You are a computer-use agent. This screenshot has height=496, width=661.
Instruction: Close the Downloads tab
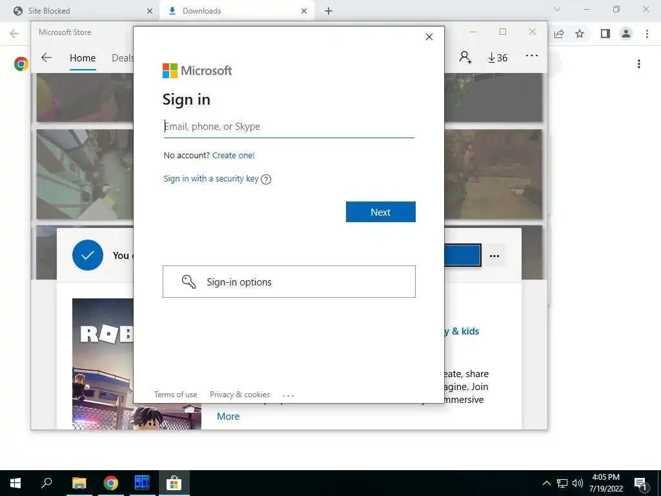[304, 11]
